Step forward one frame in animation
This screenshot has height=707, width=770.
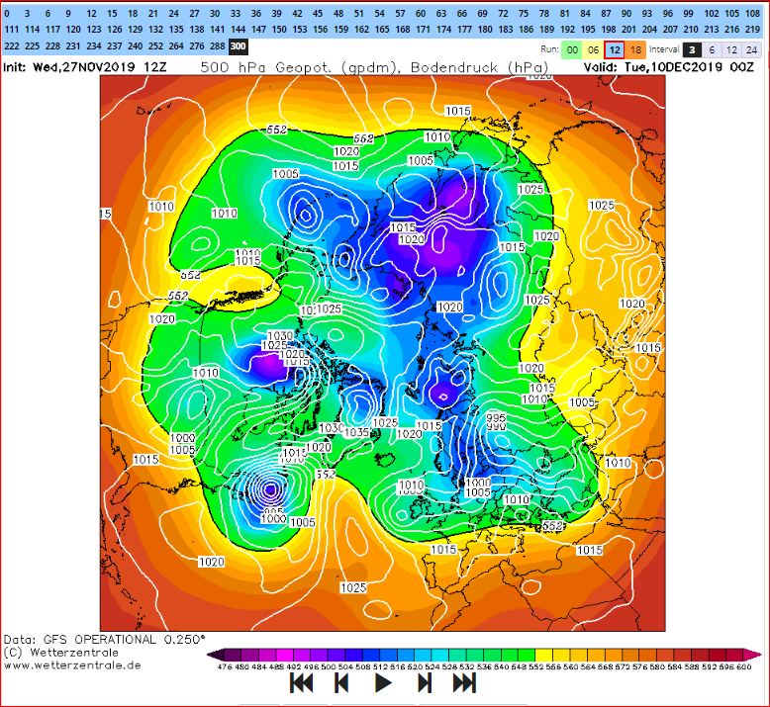click(425, 683)
